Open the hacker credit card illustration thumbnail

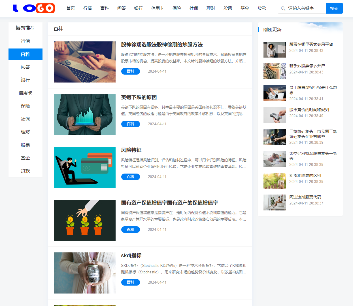click(x=85, y=167)
